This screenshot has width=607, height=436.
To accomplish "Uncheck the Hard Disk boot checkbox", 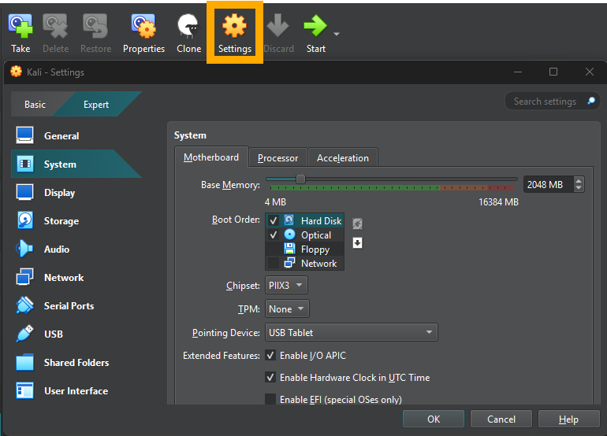I will (x=274, y=220).
